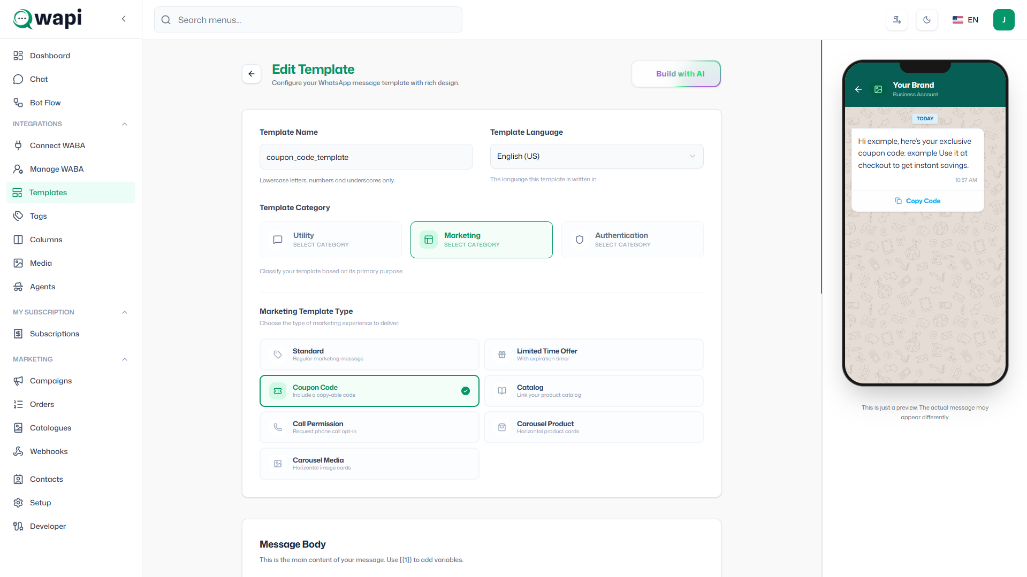This screenshot has width=1027, height=577.
Task: Click the Template Name input field
Action: (x=366, y=157)
